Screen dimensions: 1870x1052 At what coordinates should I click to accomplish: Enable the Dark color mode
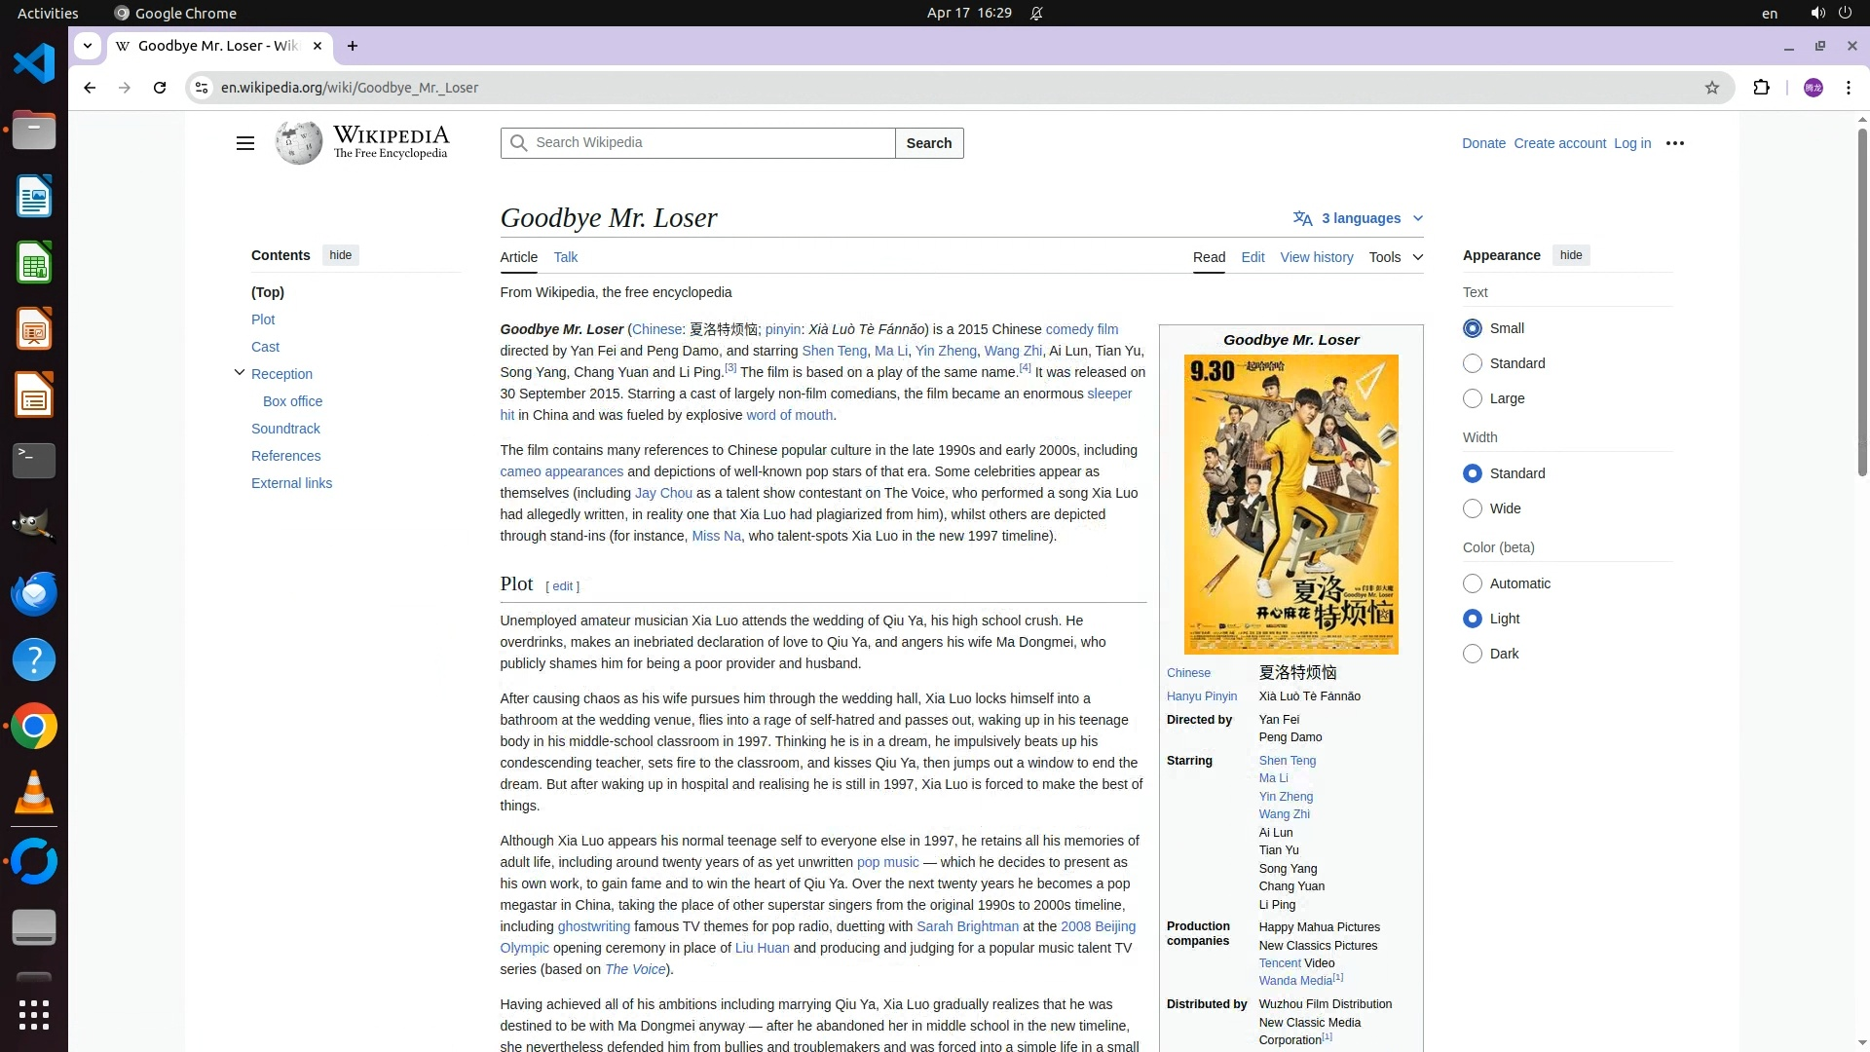(1473, 654)
